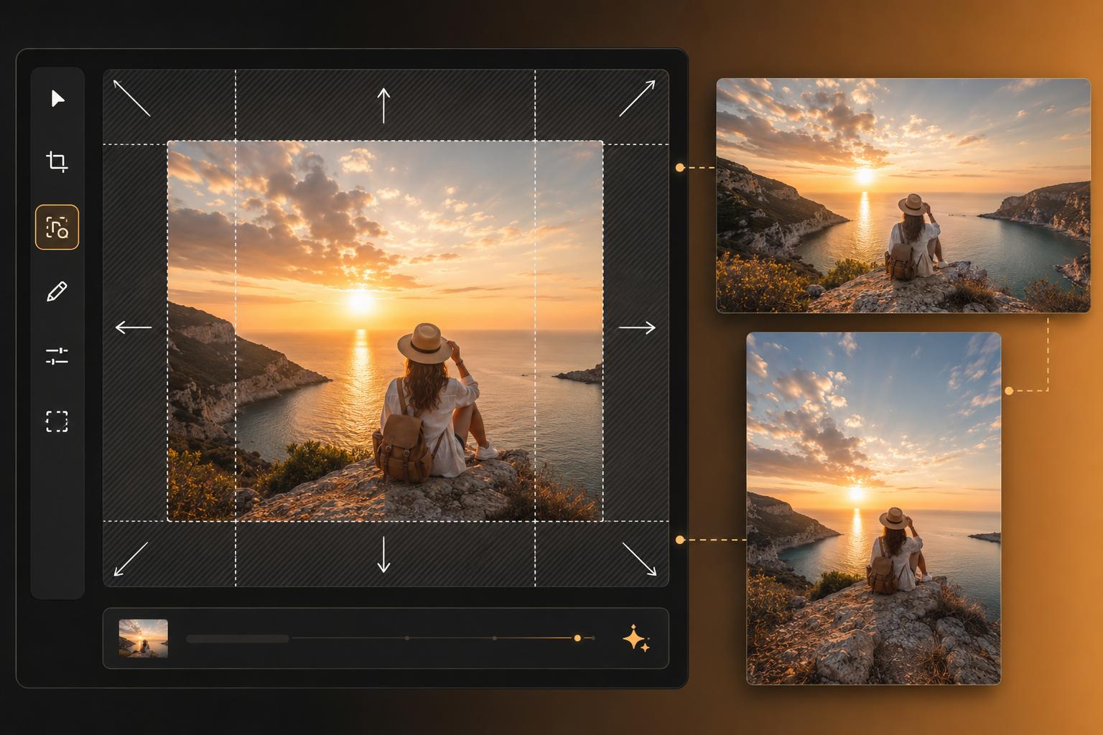Select the Pencil draw tool
Image resolution: width=1103 pixels, height=735 pixels.
point(57,291)
